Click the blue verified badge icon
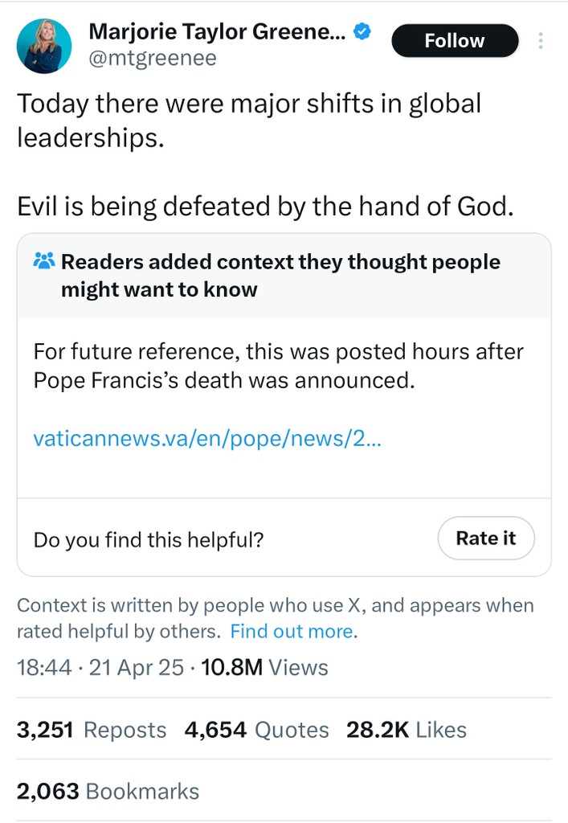Screen dimensions: 568x823 363,32
